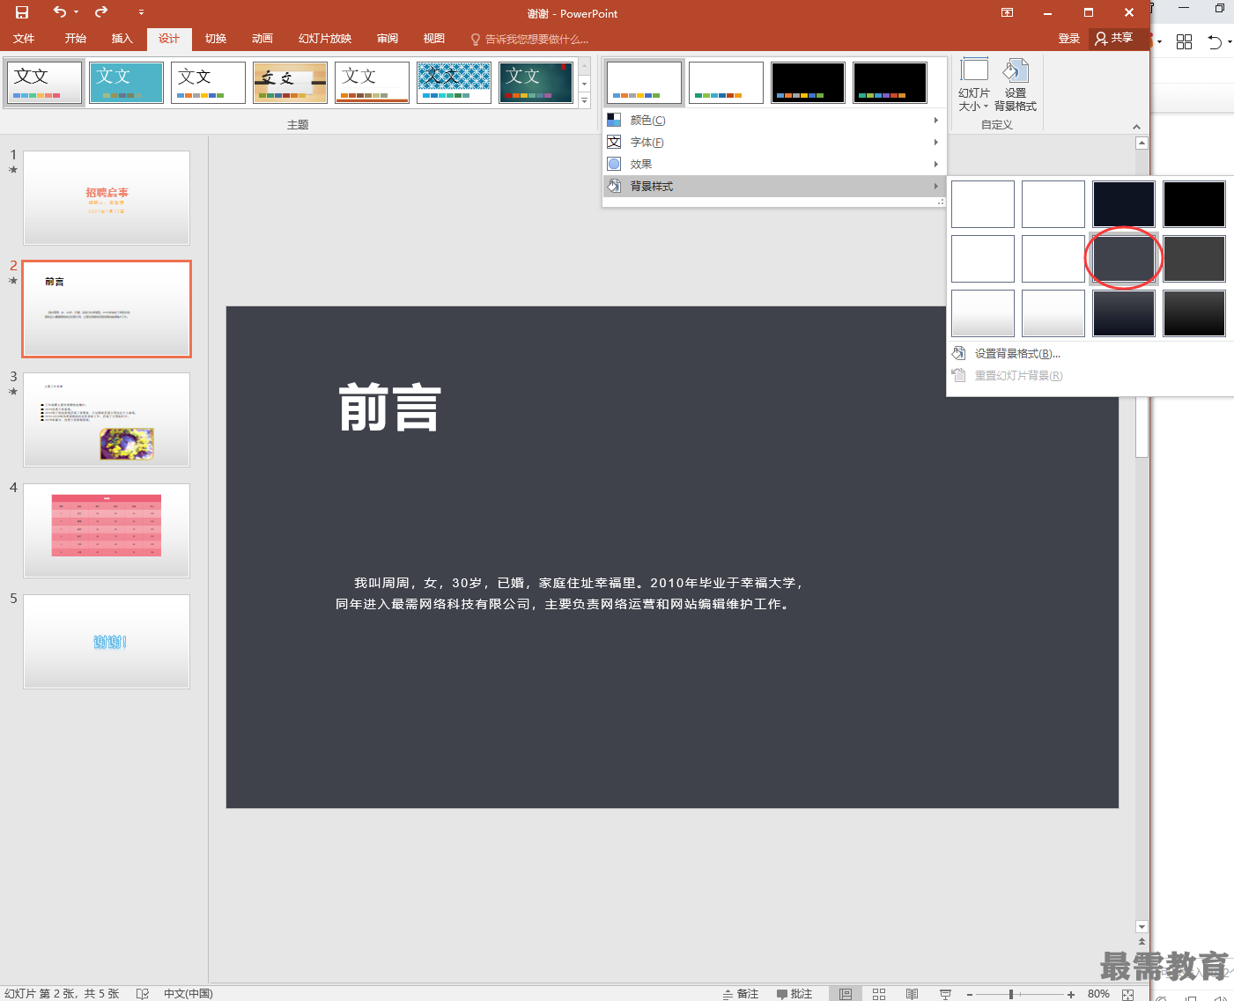The width and height of the screenshot is (1234, 1001).
Task: Switch to the 插入 tab
Action: click(x=122, y=39)
